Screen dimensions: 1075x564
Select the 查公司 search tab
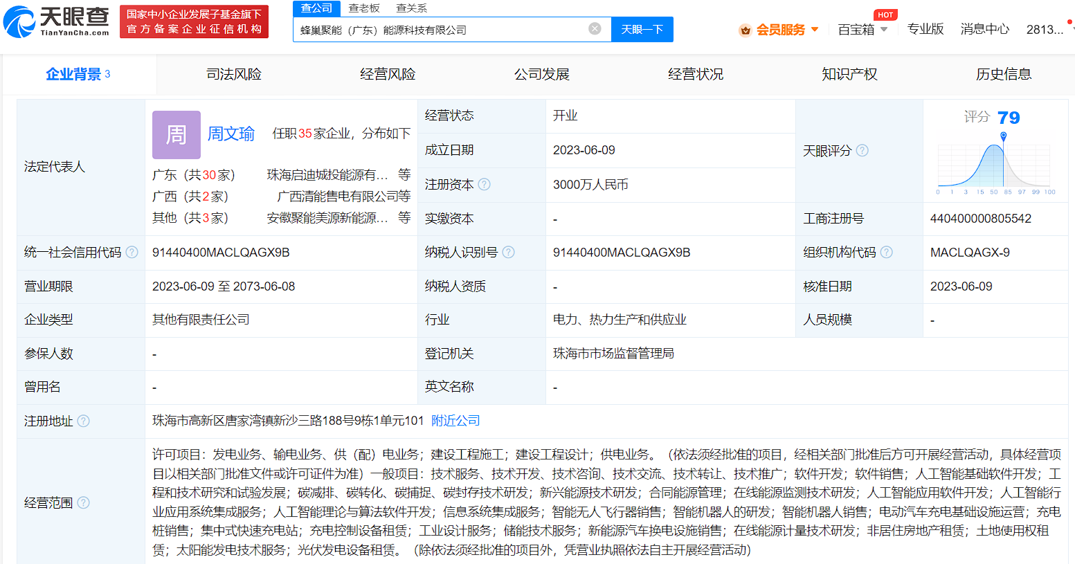pyautogui.click(x=316, y=8)
